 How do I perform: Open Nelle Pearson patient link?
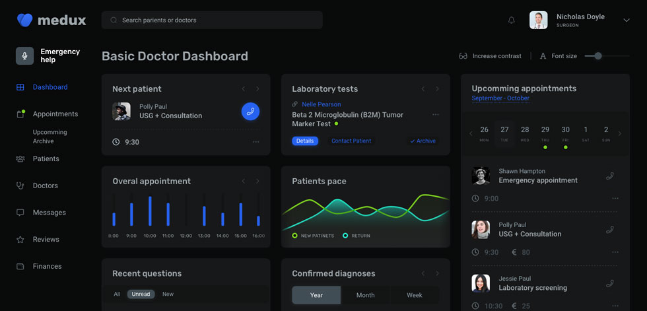pos(322,104)
